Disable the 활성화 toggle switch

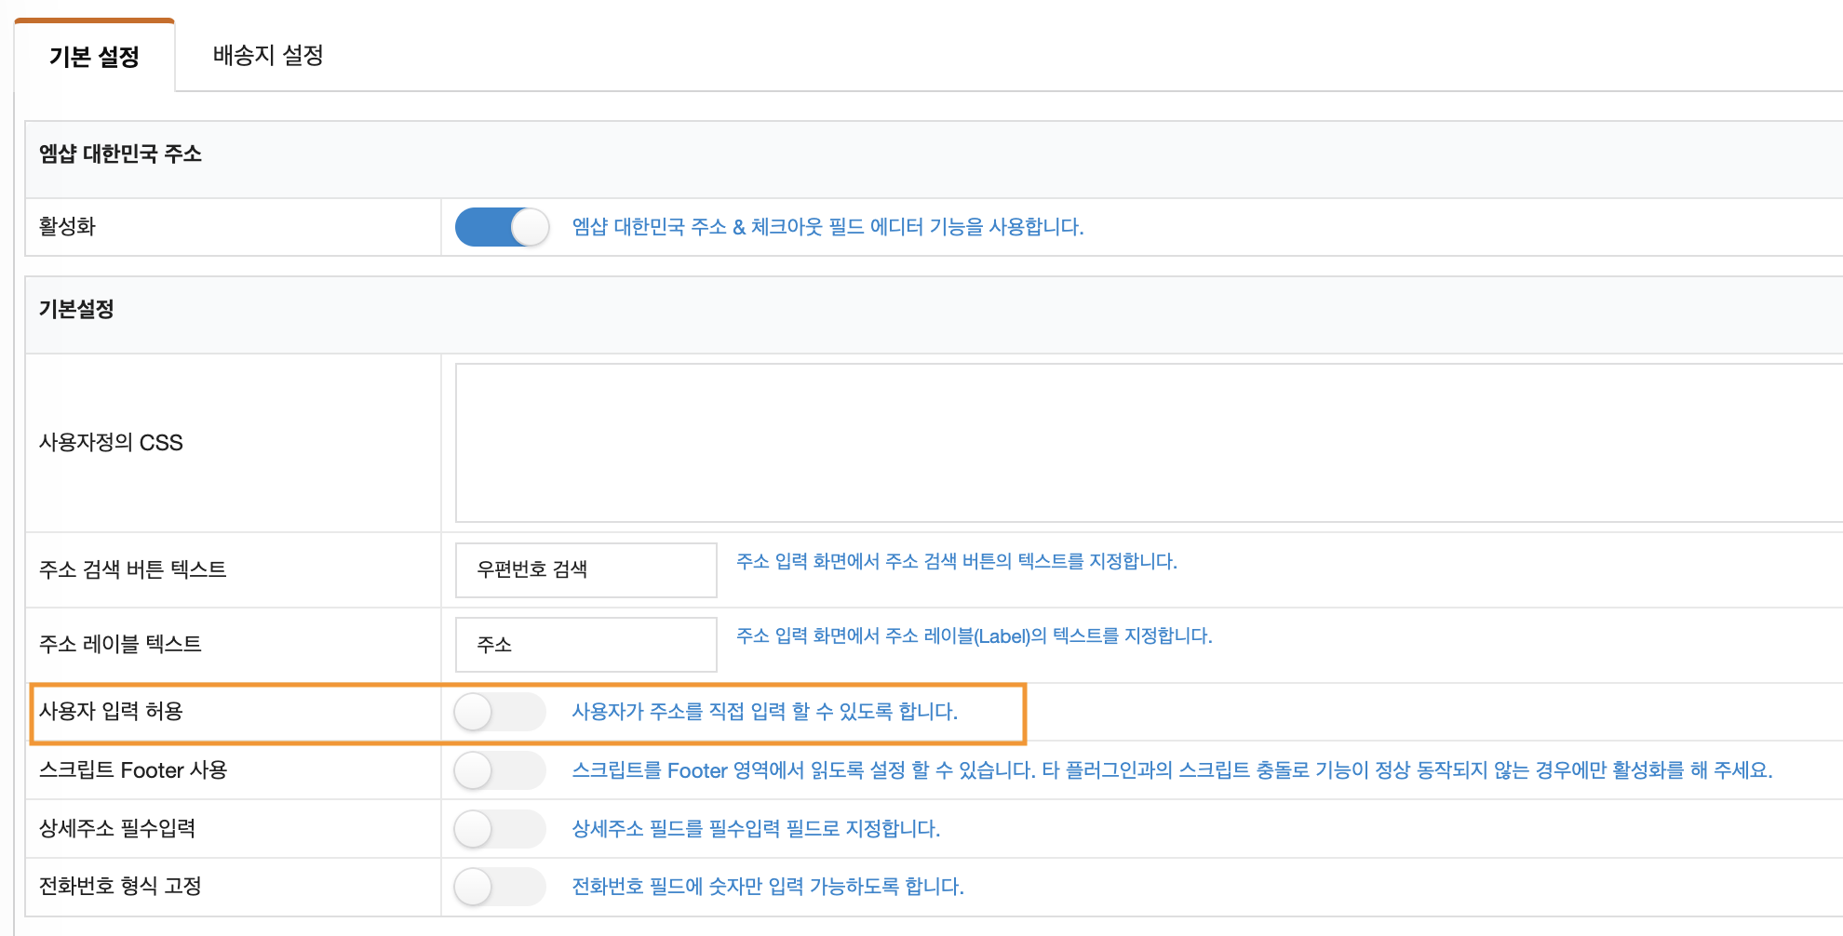click(502, 227)
